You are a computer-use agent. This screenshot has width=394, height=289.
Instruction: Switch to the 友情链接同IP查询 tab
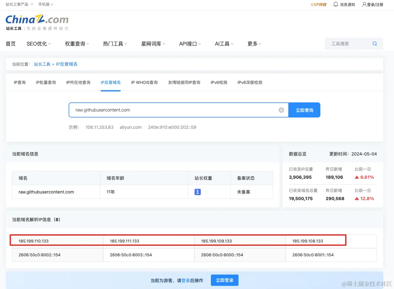[184, 82]
